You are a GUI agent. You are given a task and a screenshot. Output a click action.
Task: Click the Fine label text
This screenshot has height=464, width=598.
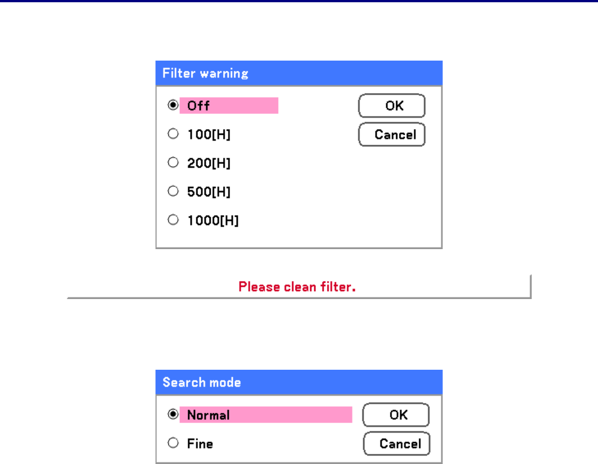click(200, 443)
